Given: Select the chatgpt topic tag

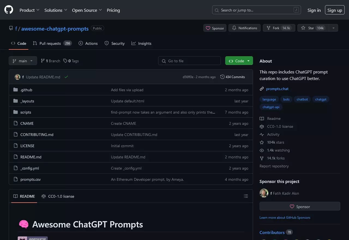Looking at the screenshot, I should (321, 99).
